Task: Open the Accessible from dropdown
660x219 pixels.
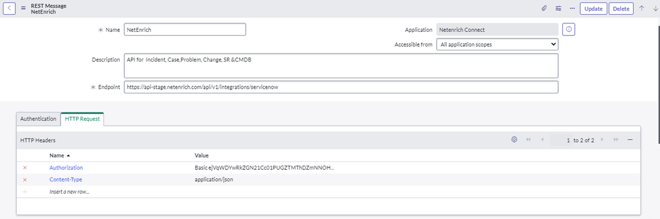Action: click(497, 44)
